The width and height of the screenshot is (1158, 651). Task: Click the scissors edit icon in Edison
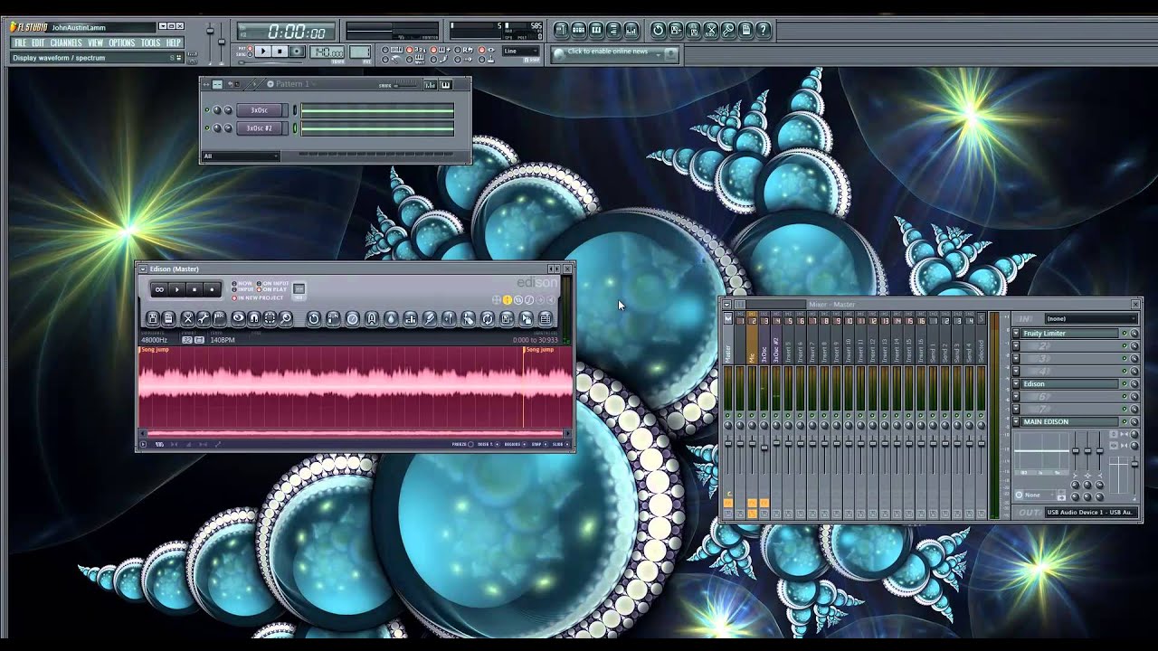point(188,318)
